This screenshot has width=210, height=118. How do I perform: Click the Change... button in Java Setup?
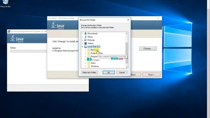tap(148, 49)
